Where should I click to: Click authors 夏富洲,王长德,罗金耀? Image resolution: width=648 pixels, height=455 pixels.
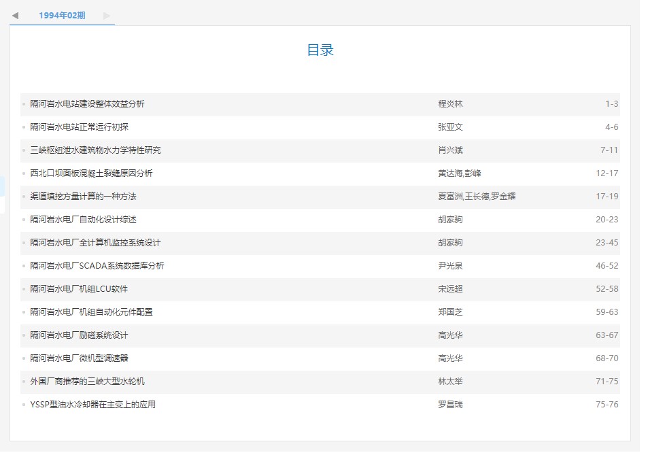pyautogui.click(x=477, y=197)
